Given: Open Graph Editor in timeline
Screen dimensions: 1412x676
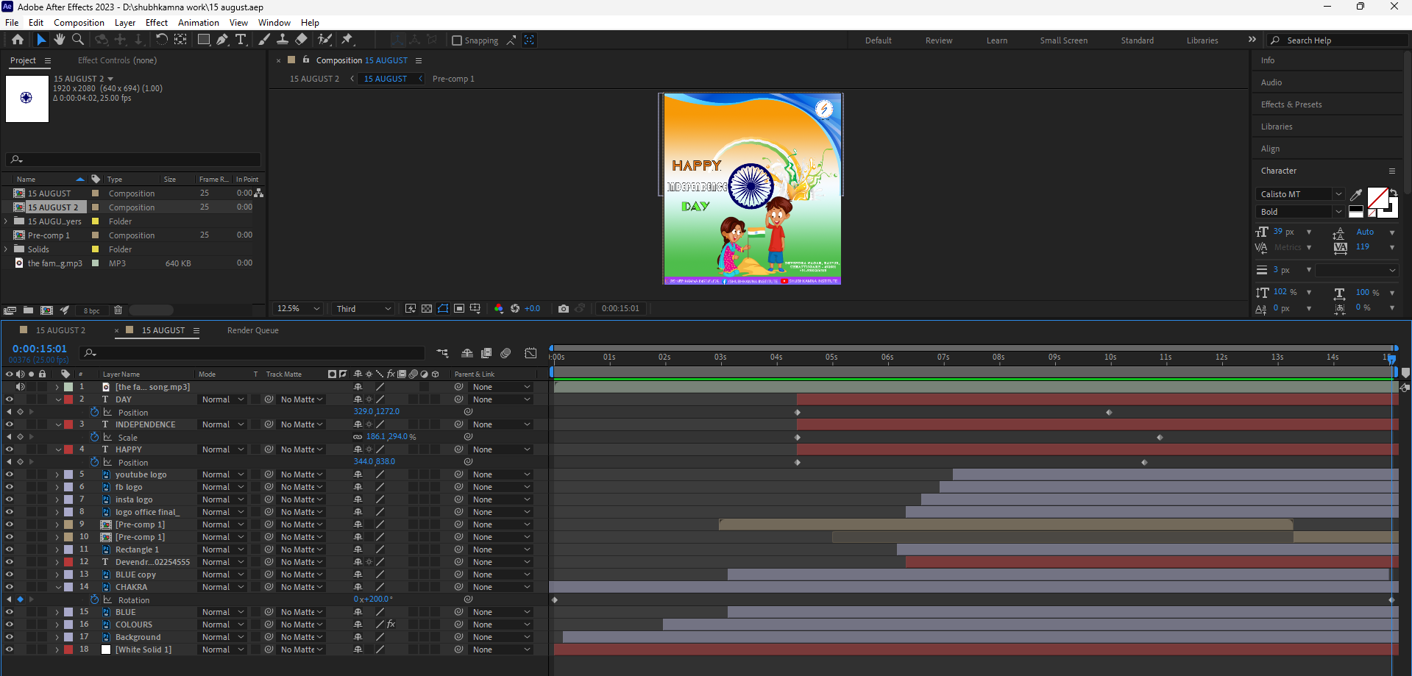Looking at the screenshot, I should coord(531,353).
